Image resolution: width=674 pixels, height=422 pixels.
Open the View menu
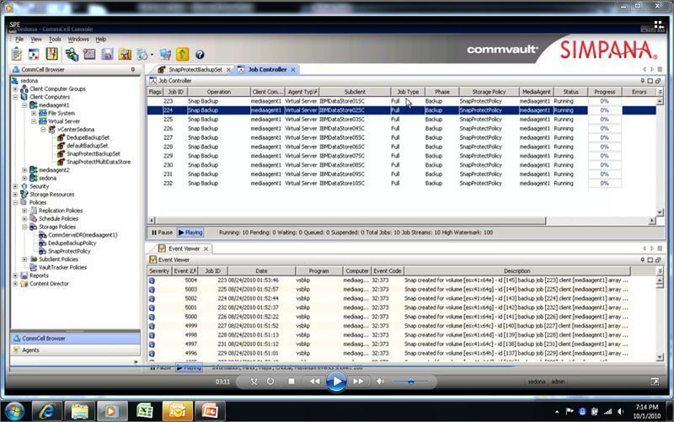pyautogui.click(x=35, y=39)
